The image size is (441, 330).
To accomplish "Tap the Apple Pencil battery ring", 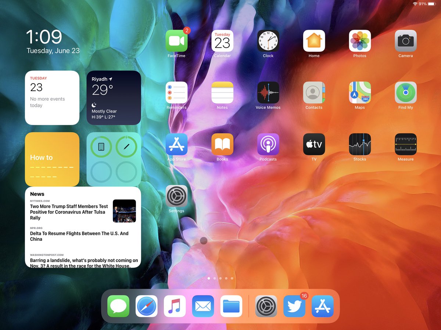I will click(x=126, y=147).
